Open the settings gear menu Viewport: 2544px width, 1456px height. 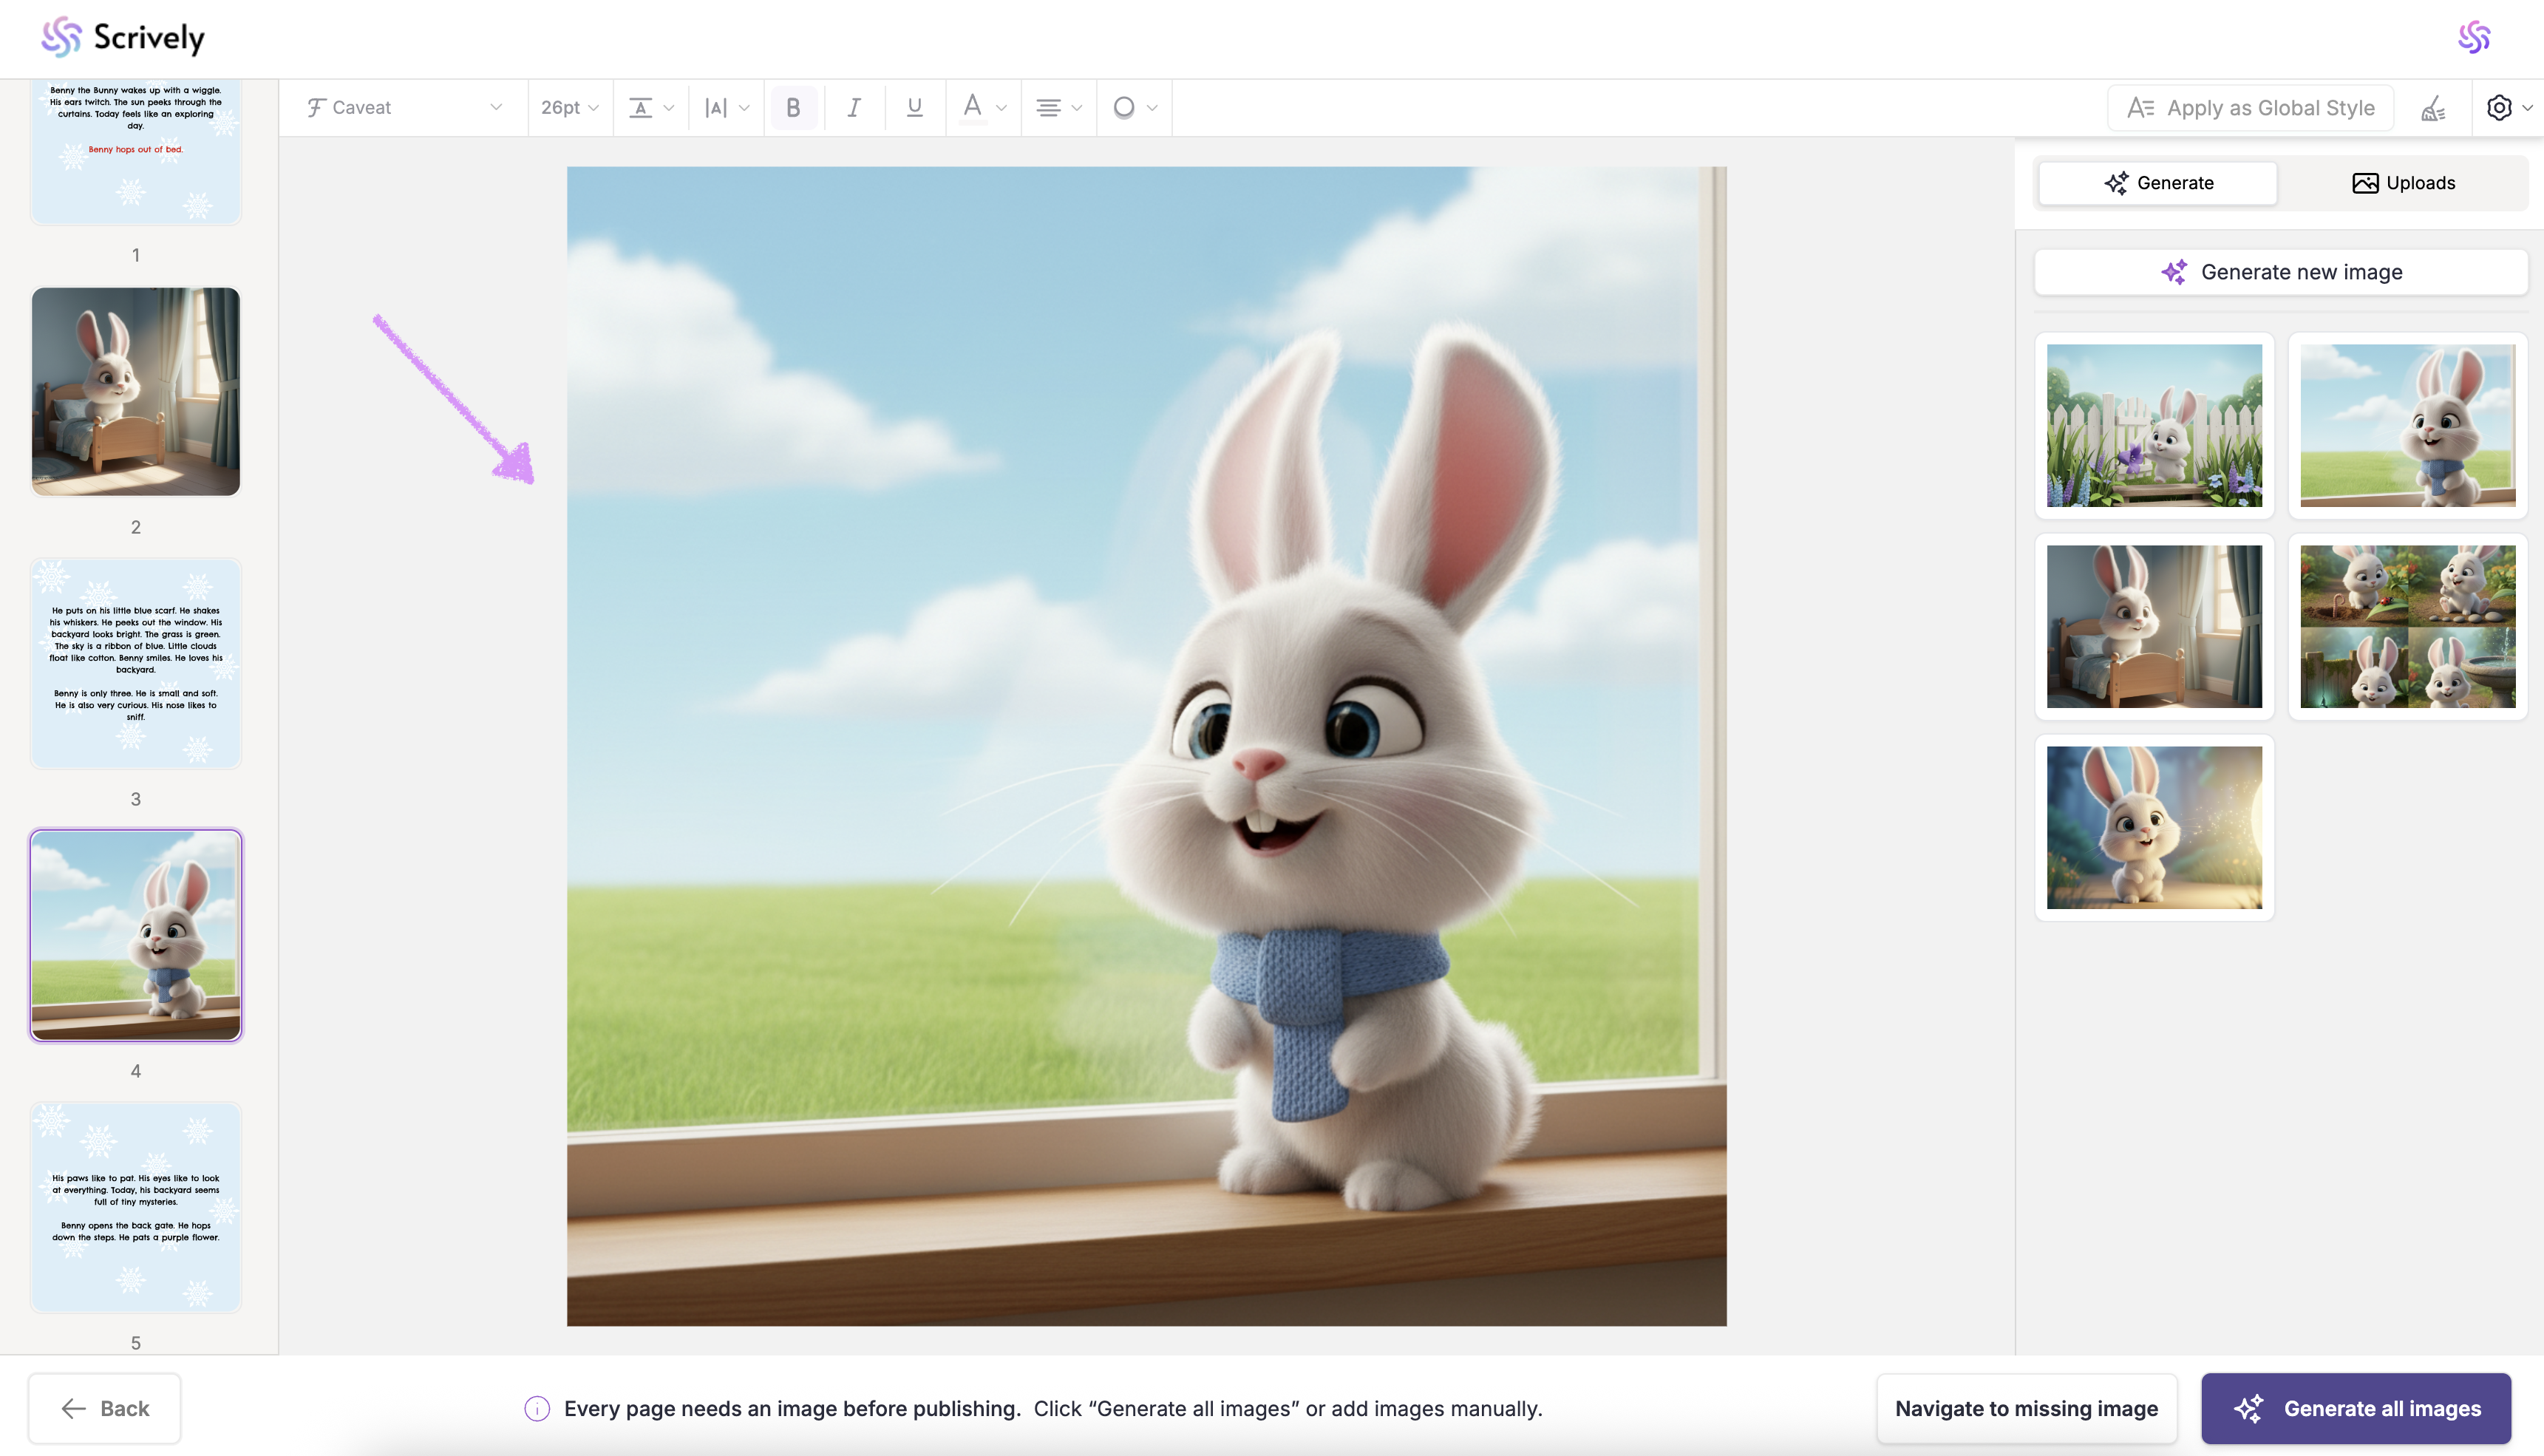coord(2508,108)
